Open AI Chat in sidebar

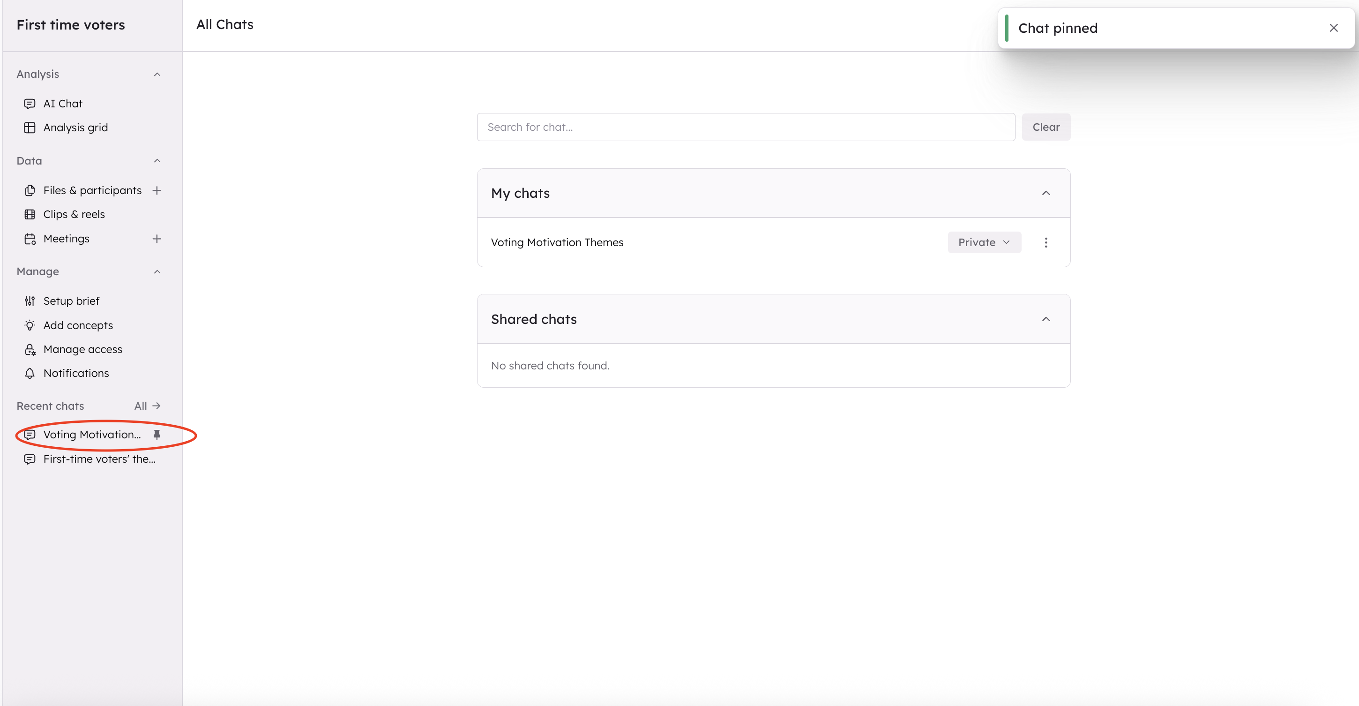[x=63, y=104]
